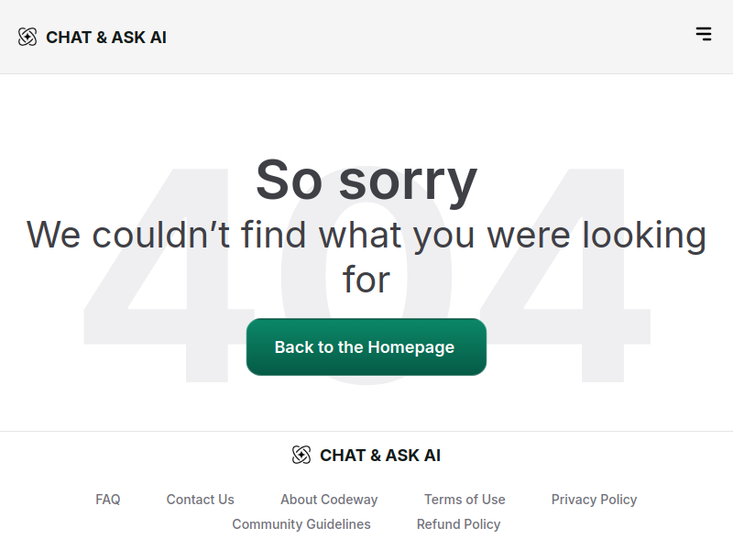Viewport: 733px width, 550px height.
Task: Click Back to the Homepage button
Action: (x=366, y=347)
